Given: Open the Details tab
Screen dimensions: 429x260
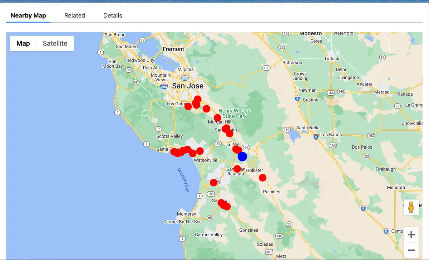Looking at the screenshot, I should click(x=113, y=15).
